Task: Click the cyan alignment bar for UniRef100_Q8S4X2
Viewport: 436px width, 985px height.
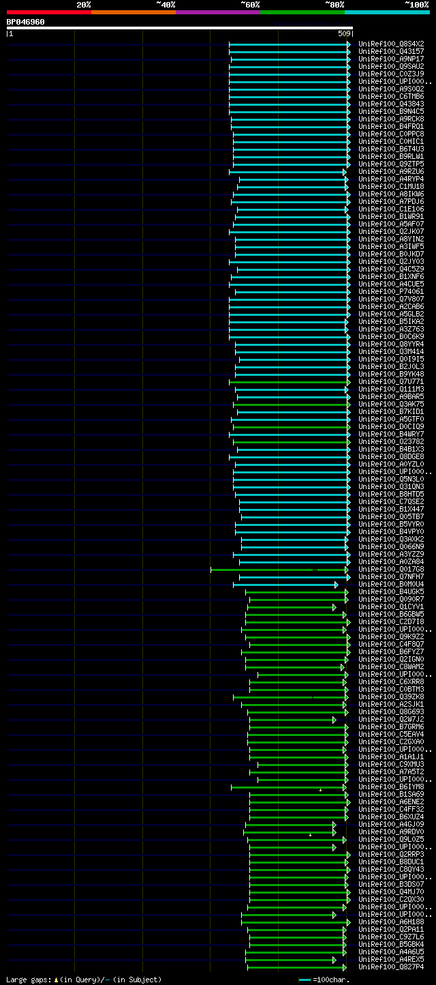Action: coord(290,44)
